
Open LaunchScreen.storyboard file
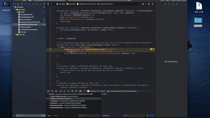pyautogui.click(x=29, y=29)
